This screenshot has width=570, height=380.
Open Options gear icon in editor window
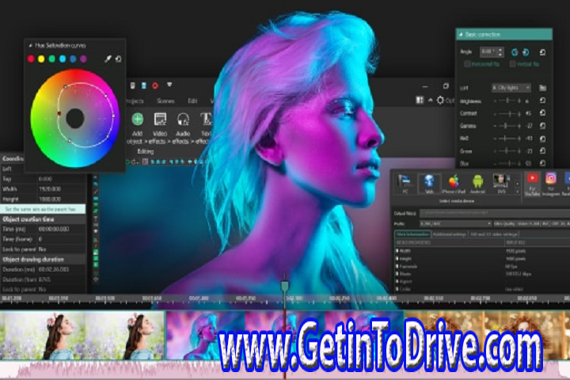tap(440, 100)
